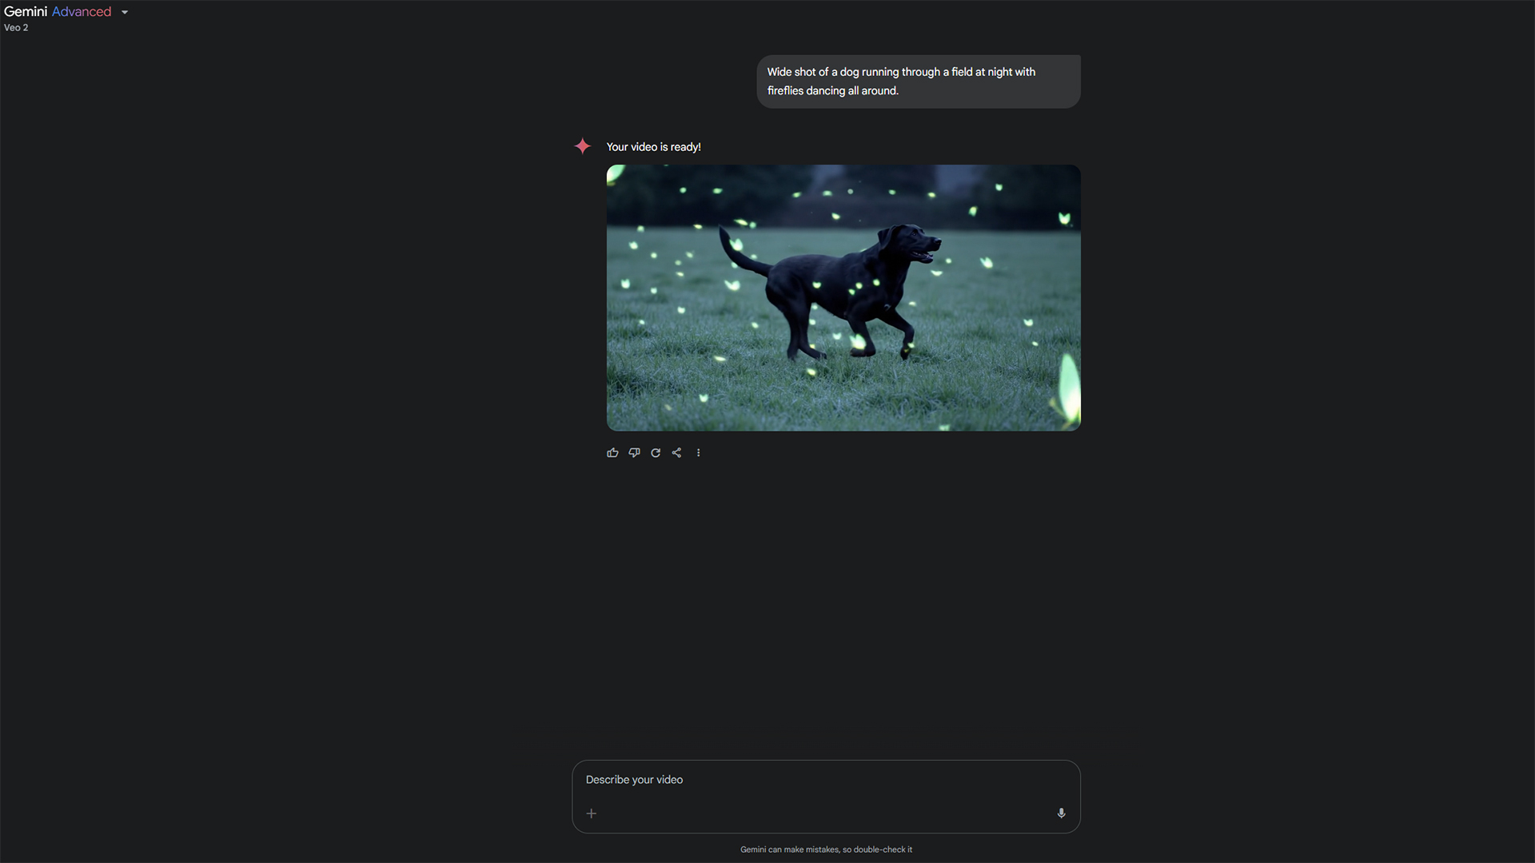This screenshot has height=863, width=1535.
Task: Expand the Gemini Advanced model dropdown arrow
Action: click(x=125, y=12)
